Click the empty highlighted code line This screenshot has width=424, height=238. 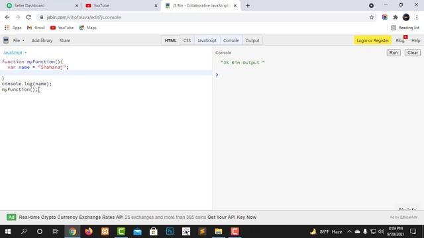click(106, 73)
